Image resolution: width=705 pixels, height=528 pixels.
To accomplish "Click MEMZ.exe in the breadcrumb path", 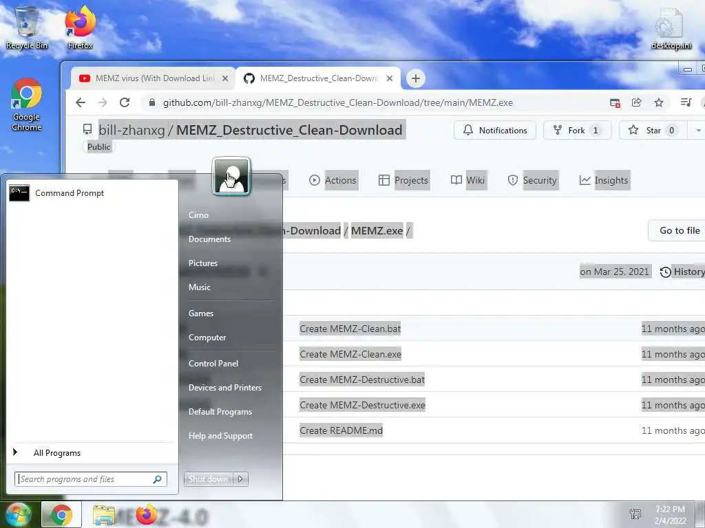I will [x=377, y=231].
